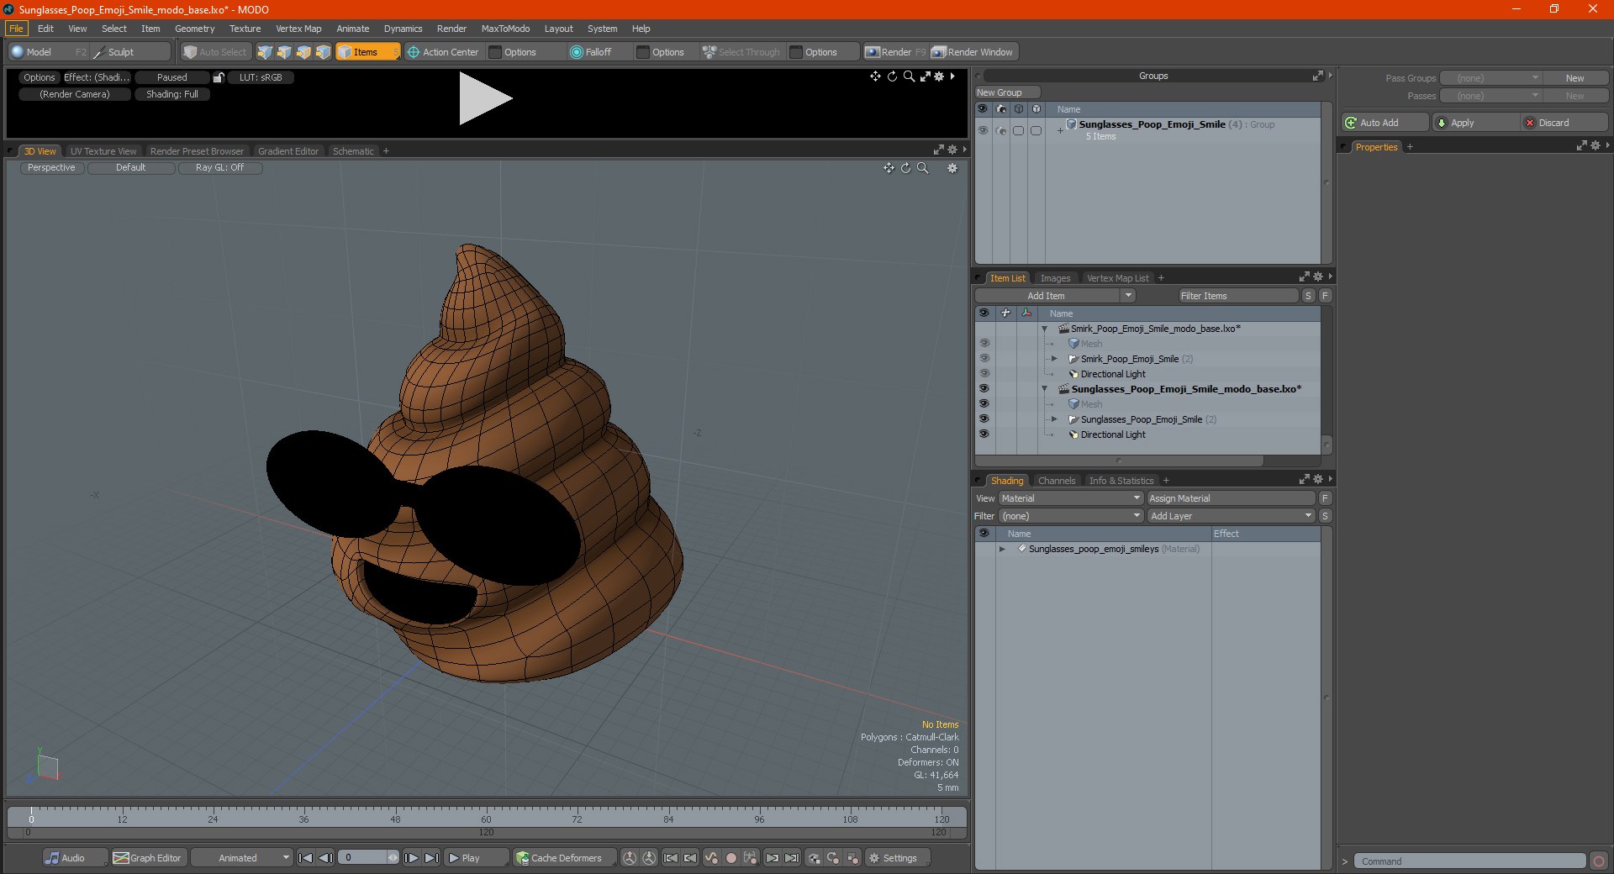Expand the Sunglasses_poop_emoji_smileys material
The width and height of the screenshot is (1614, 874).
click(x=1002, y=549)
